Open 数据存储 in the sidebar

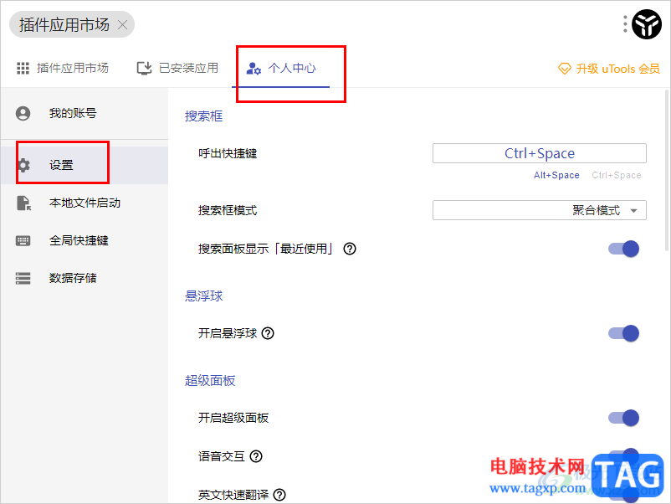pyautogui.click(x=73, y=278)
